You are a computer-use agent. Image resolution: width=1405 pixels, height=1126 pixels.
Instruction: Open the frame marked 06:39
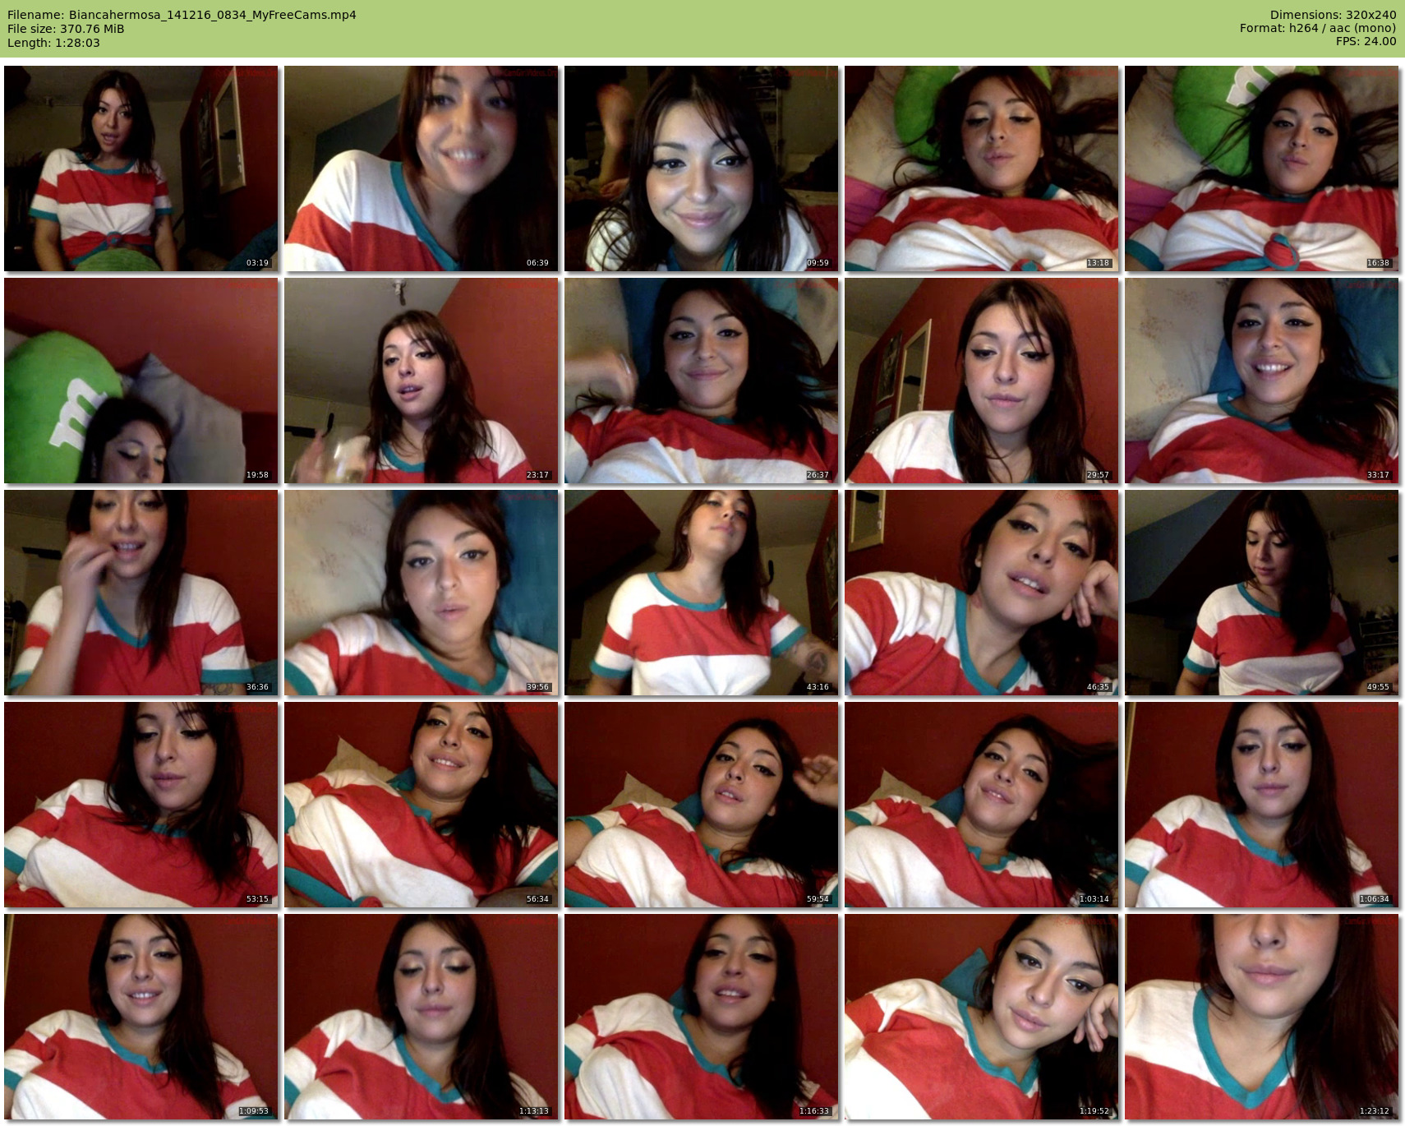pos(421,168)
